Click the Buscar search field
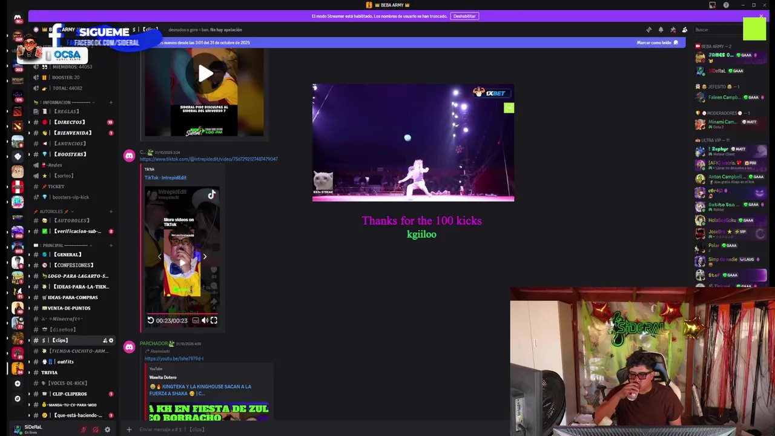 [x=717, y=30]
